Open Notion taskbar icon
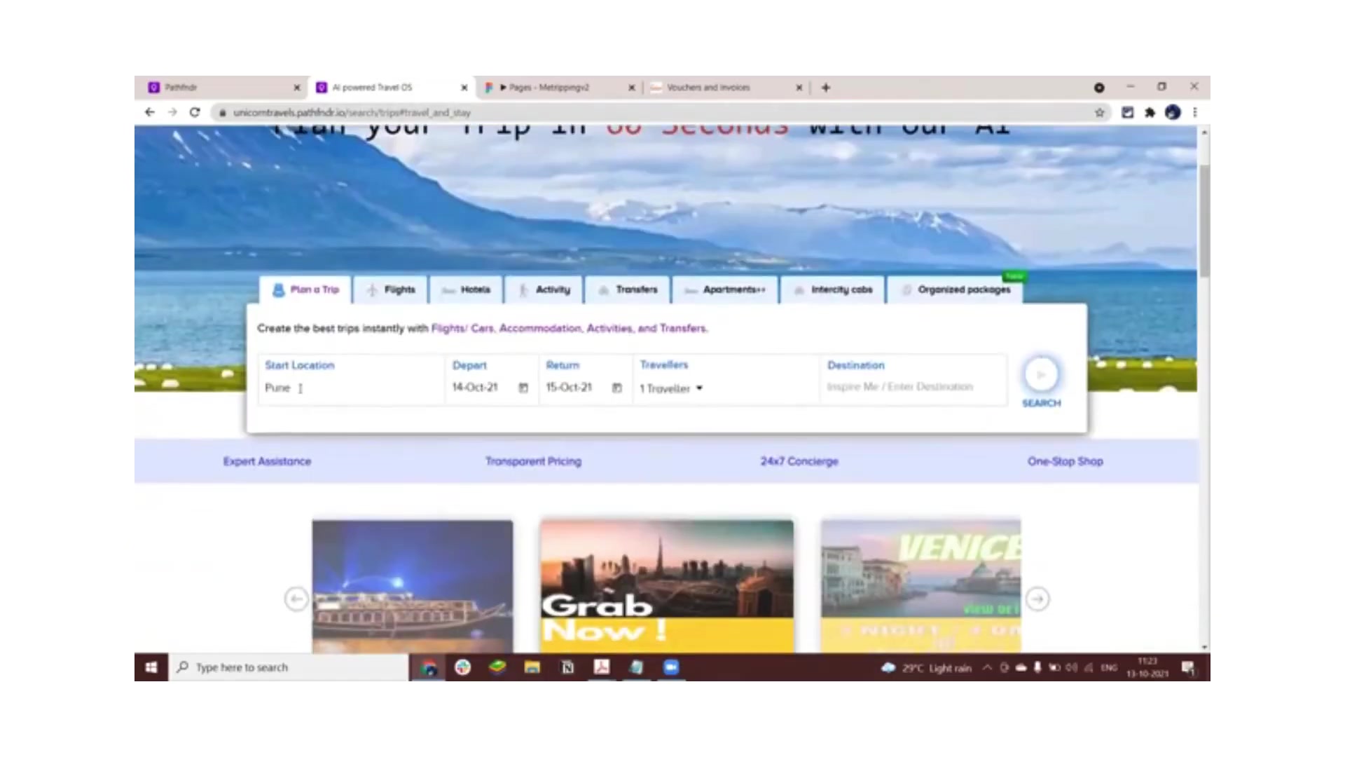Screen dimensions: 1345x757 567,667
